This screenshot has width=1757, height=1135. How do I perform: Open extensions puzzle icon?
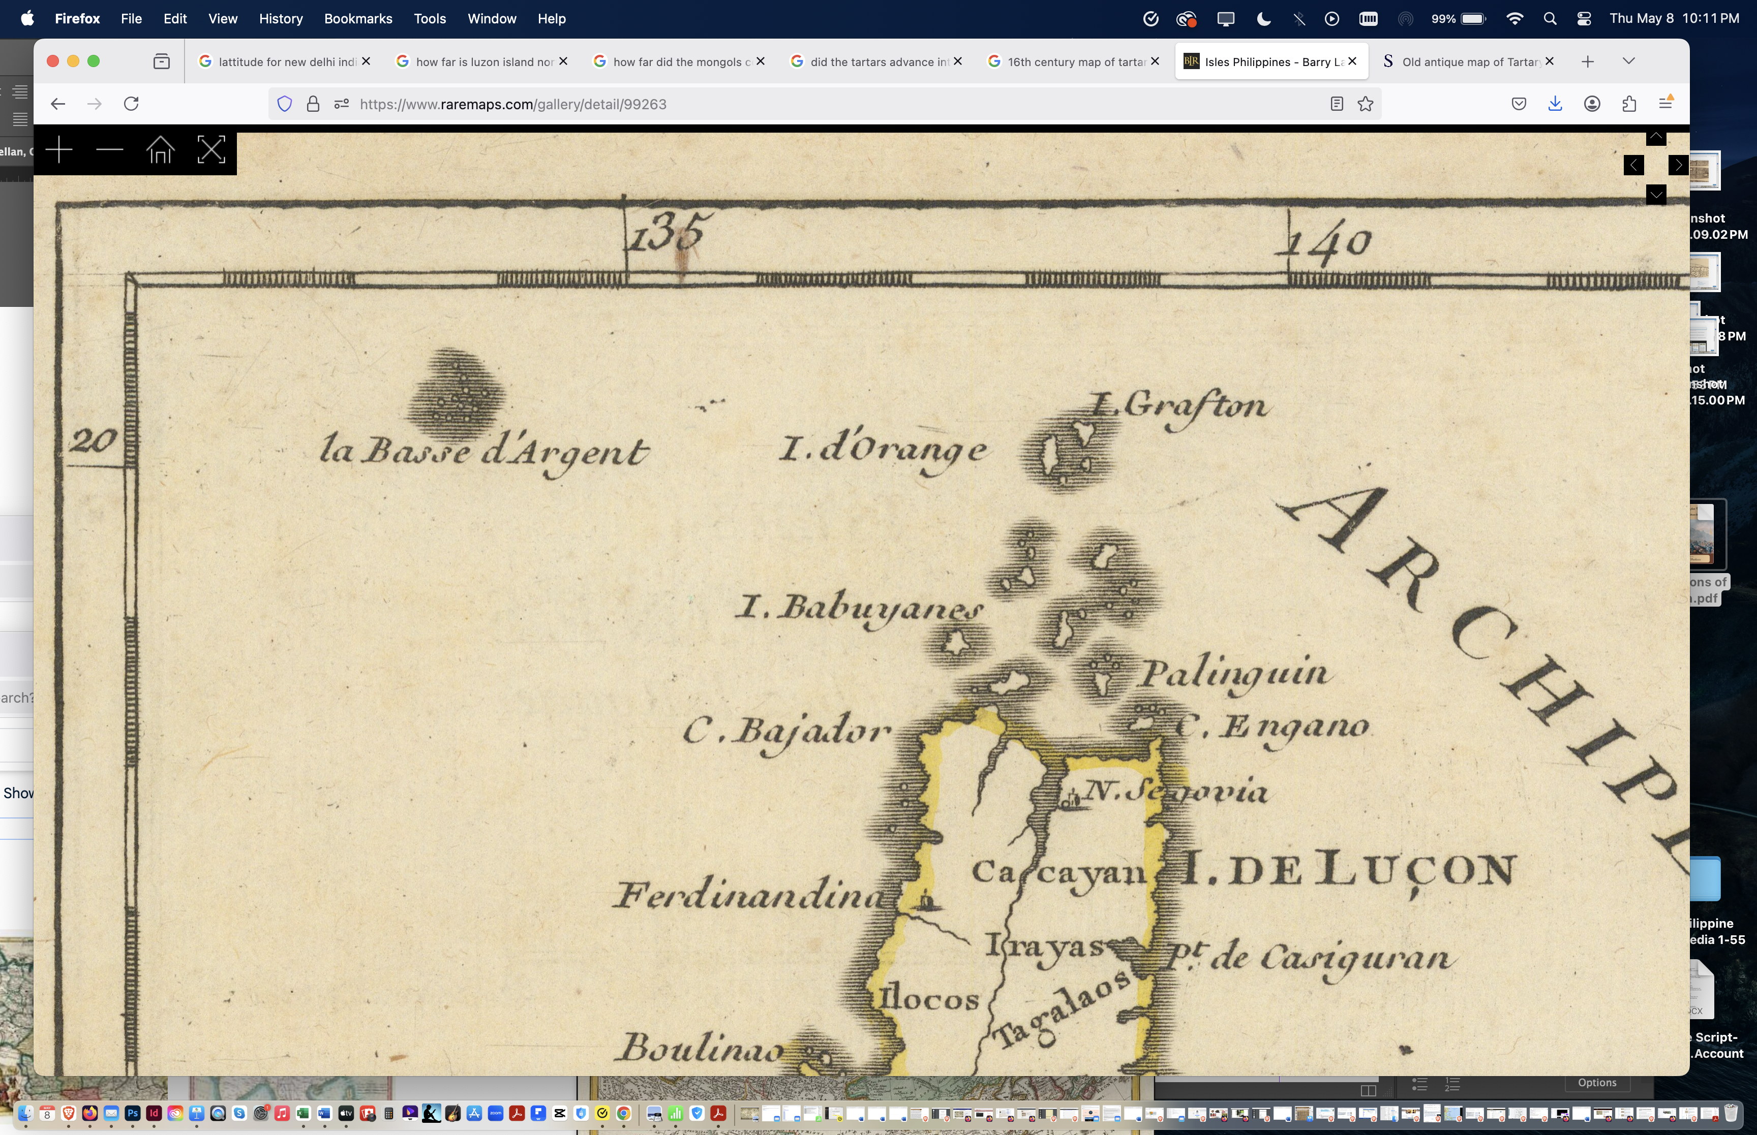1629,104
